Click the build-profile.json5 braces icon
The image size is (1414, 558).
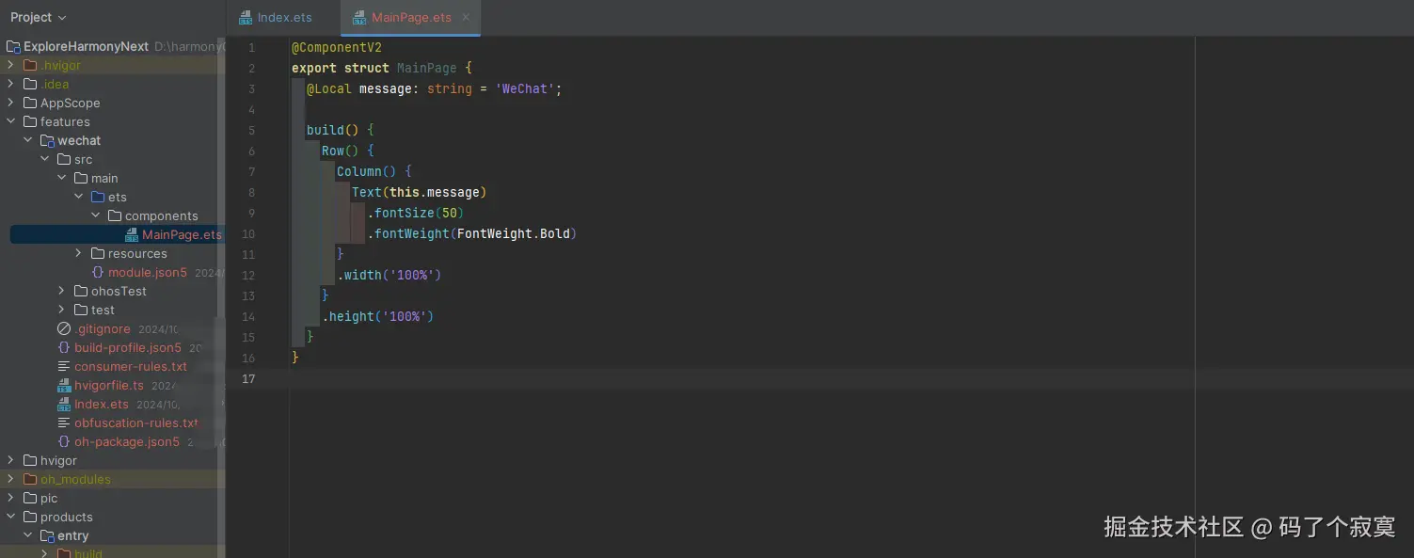[64, 347]
